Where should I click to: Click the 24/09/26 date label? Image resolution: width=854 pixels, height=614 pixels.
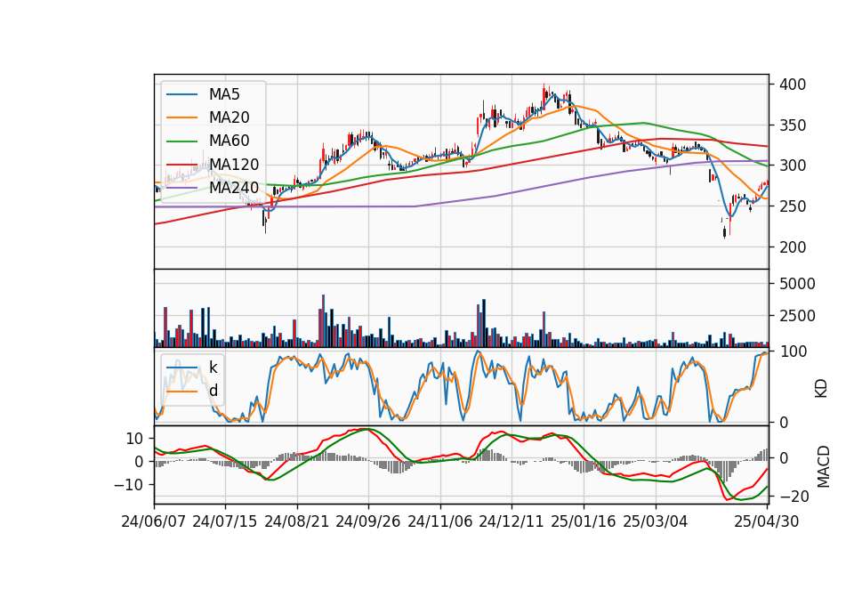368,521
